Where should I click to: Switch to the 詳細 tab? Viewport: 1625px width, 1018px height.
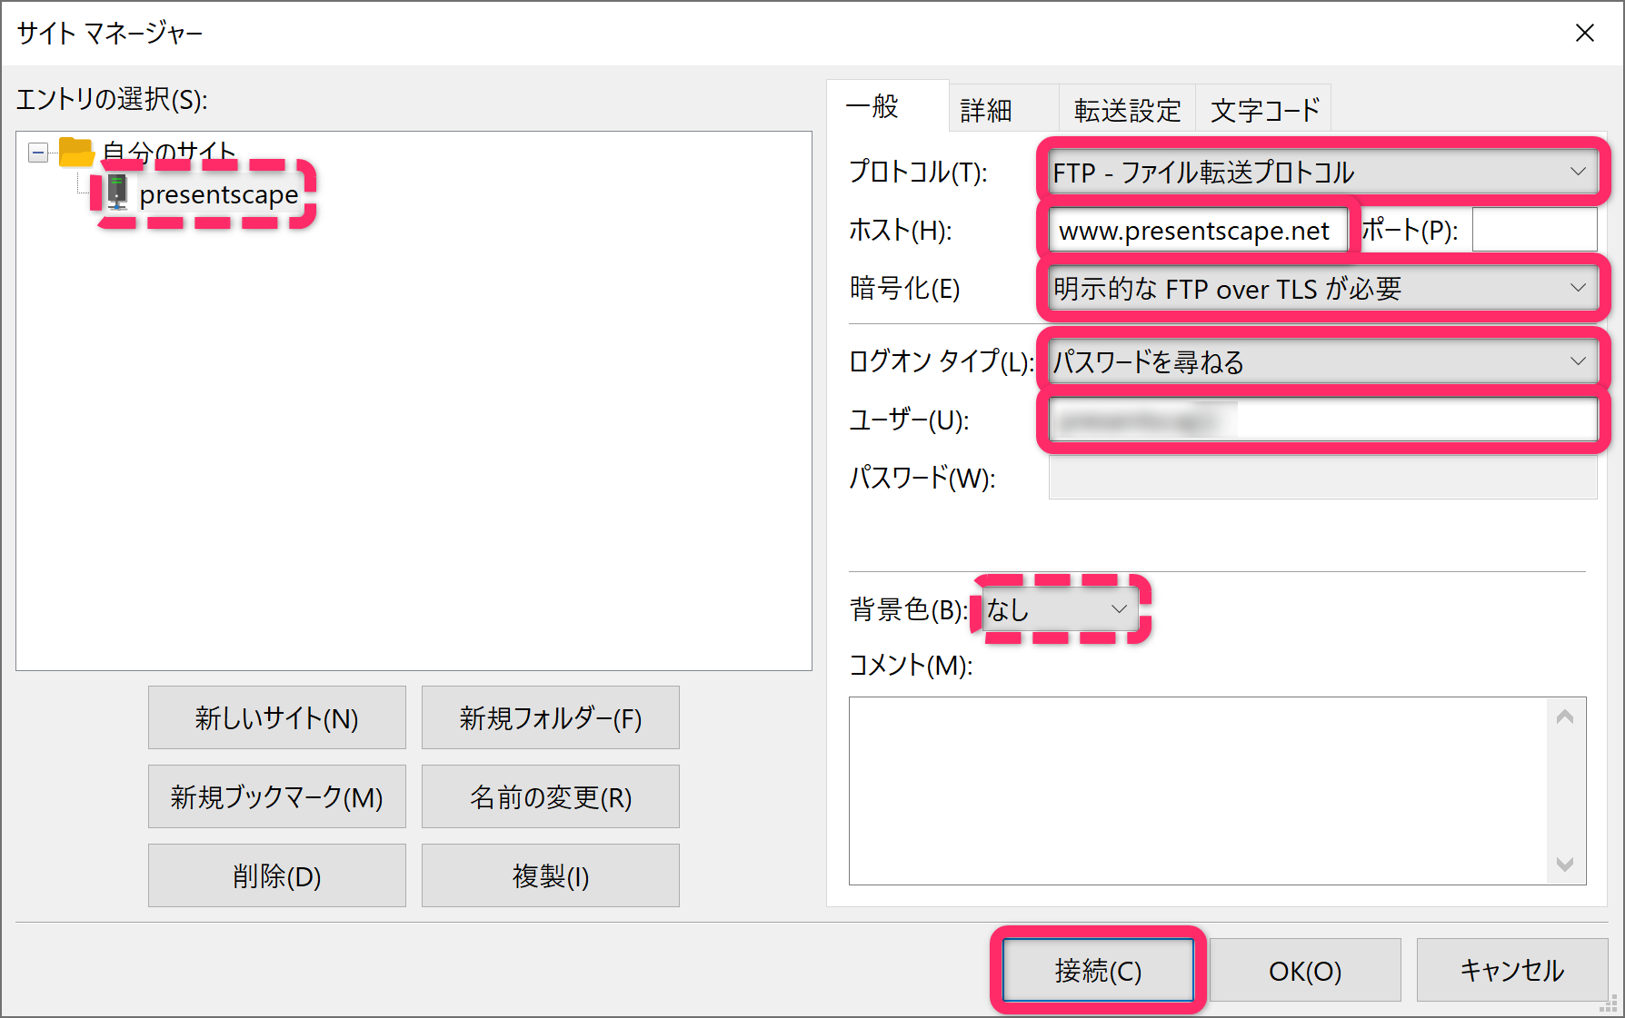click(987, 110)
